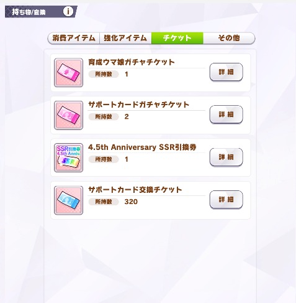Switch to the 強化アイテム tab
Screen dimensions: 296x303
click(x=125, y=38)
